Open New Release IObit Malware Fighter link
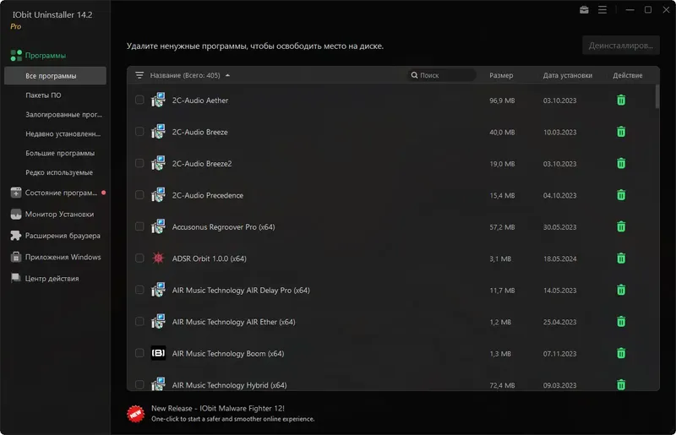 pos(218,408)
